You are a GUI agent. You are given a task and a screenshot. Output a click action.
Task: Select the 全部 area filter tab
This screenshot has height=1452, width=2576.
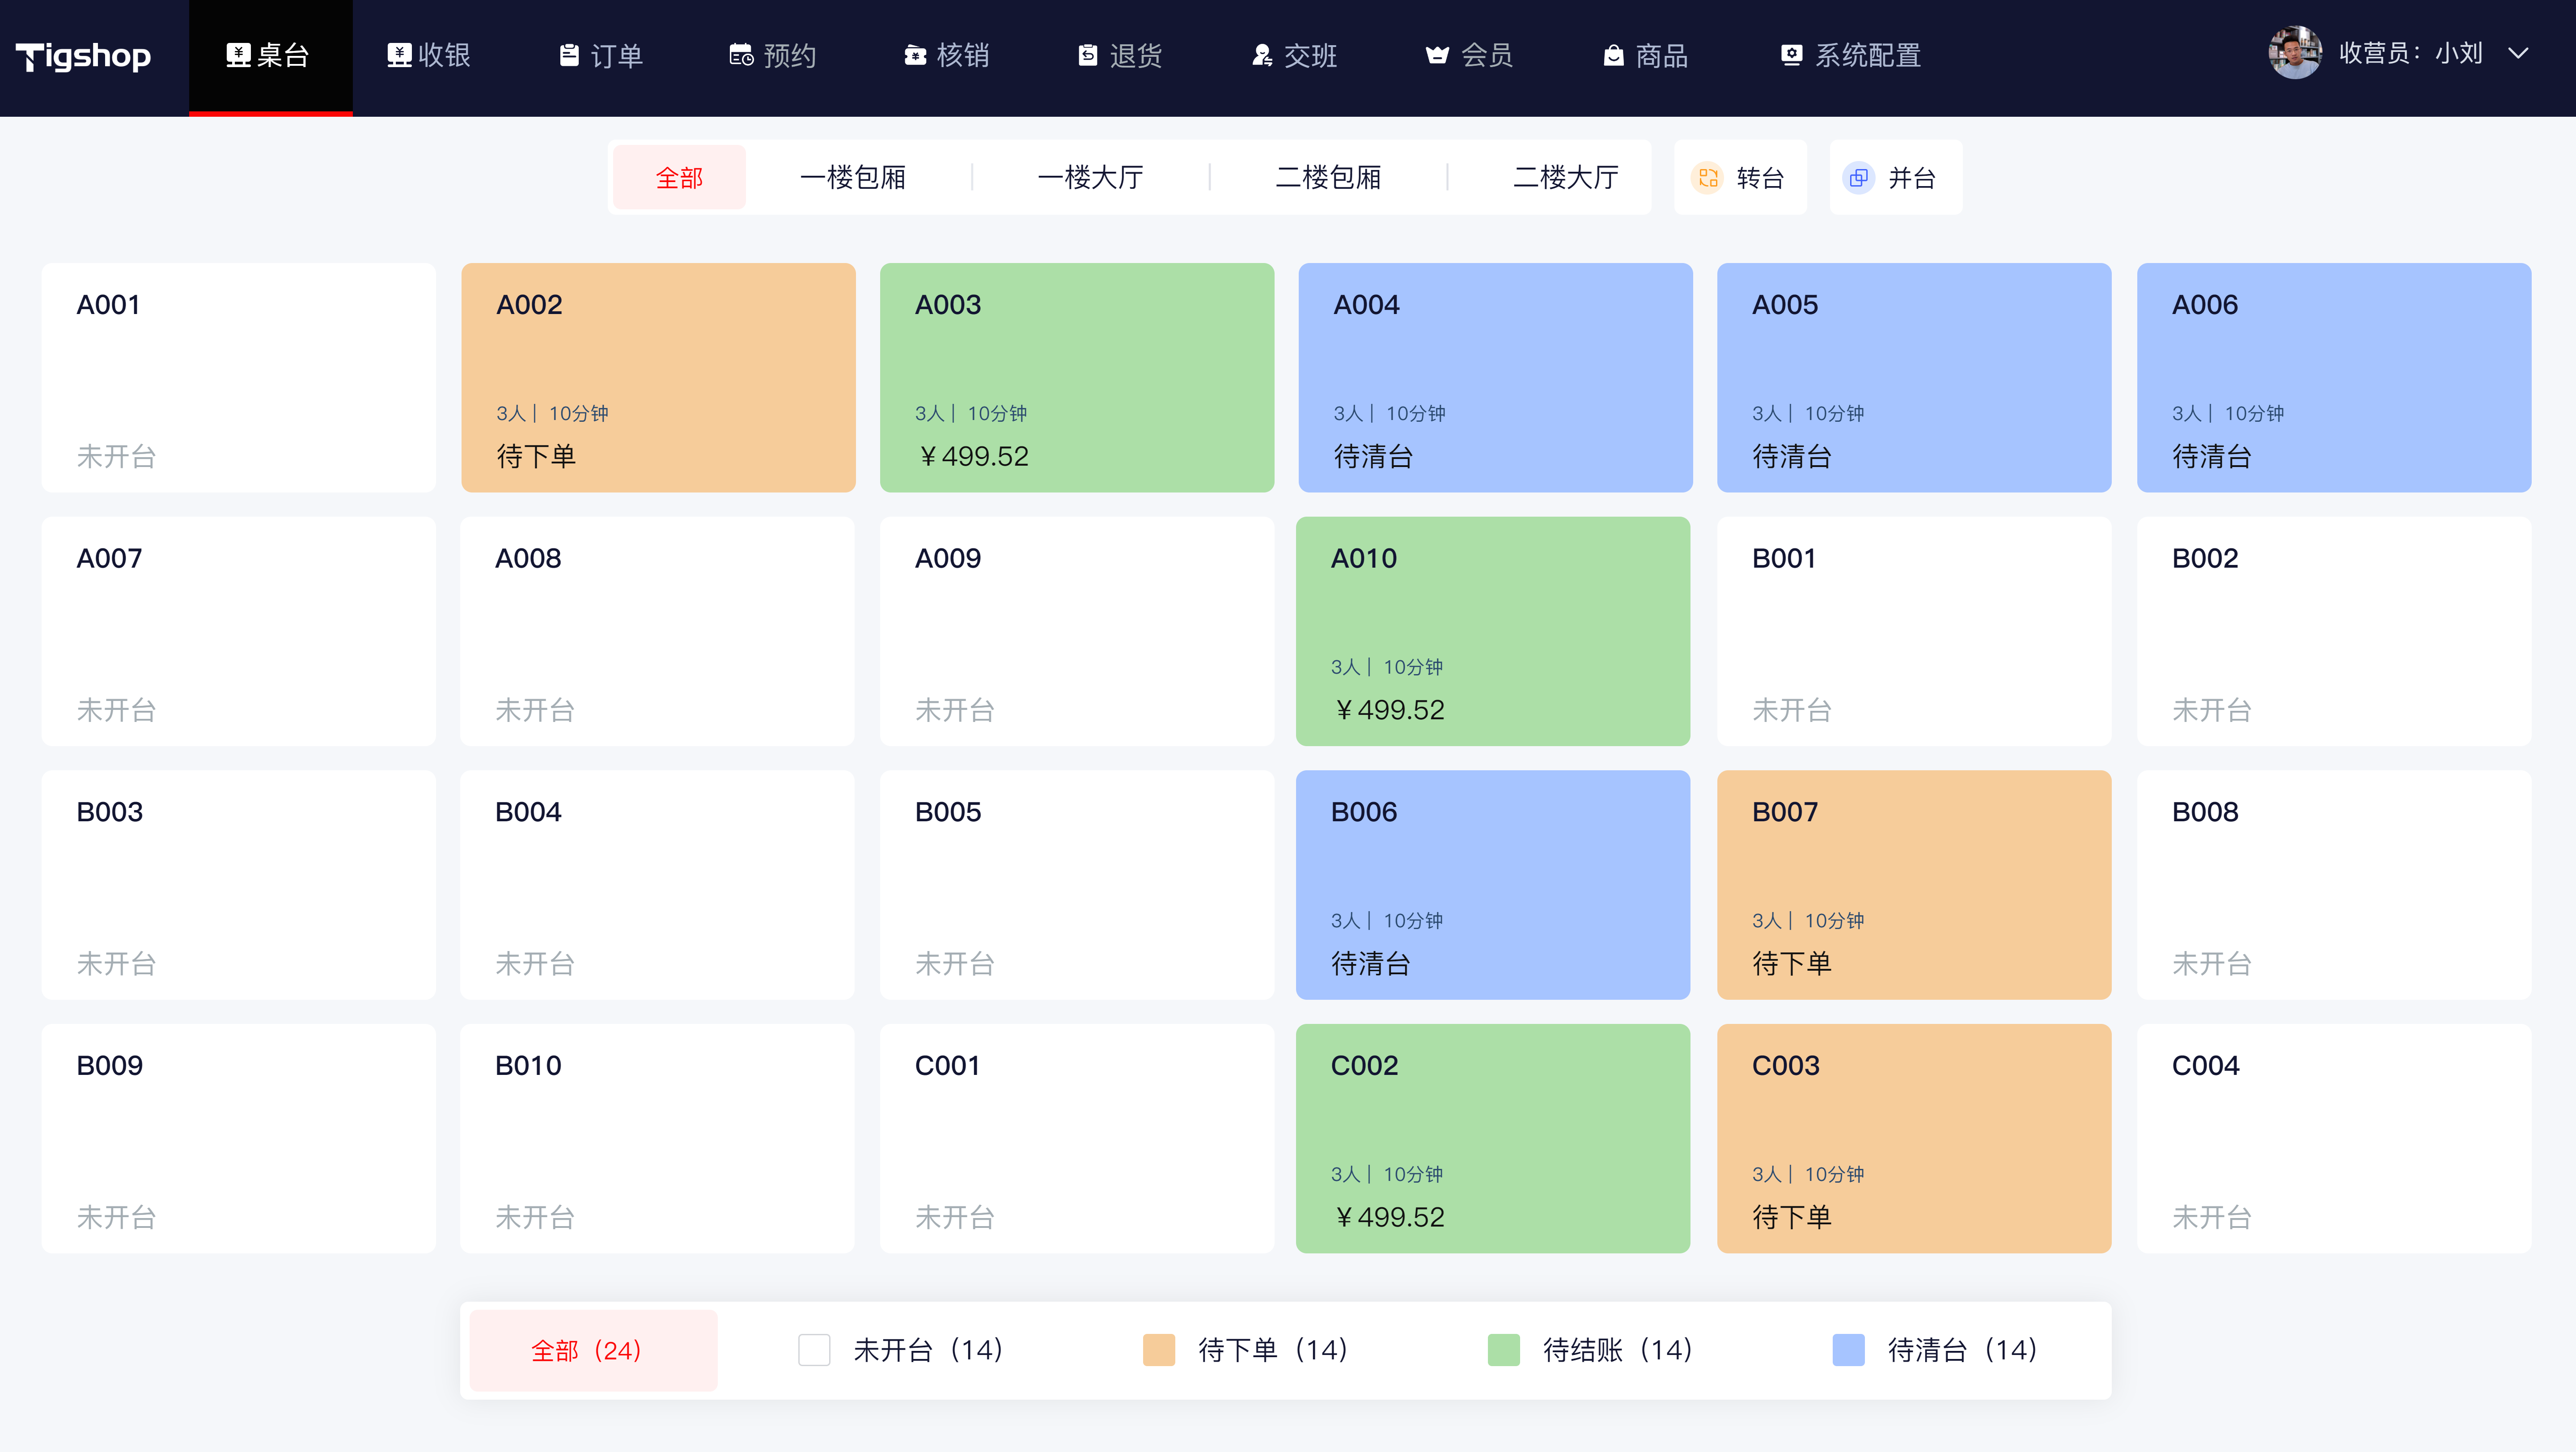[679, 178]
